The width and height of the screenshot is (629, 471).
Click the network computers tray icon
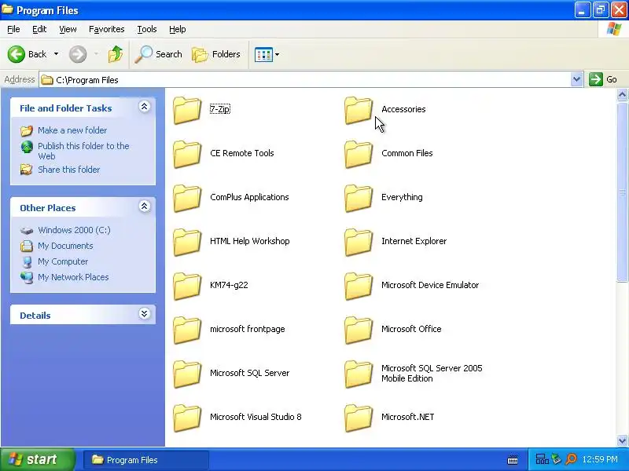(542, 459)
